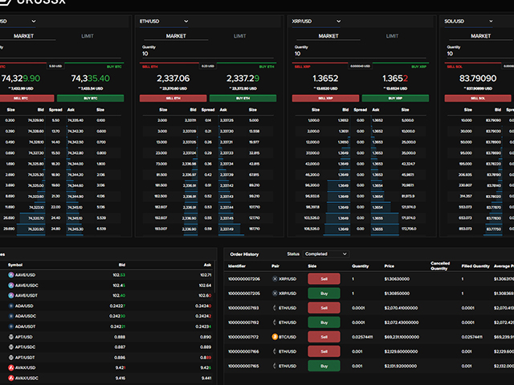Click the orange Bitcoin icon in Order History
The width and height of the screenshot is (514, 385).
tap(275, 337)
